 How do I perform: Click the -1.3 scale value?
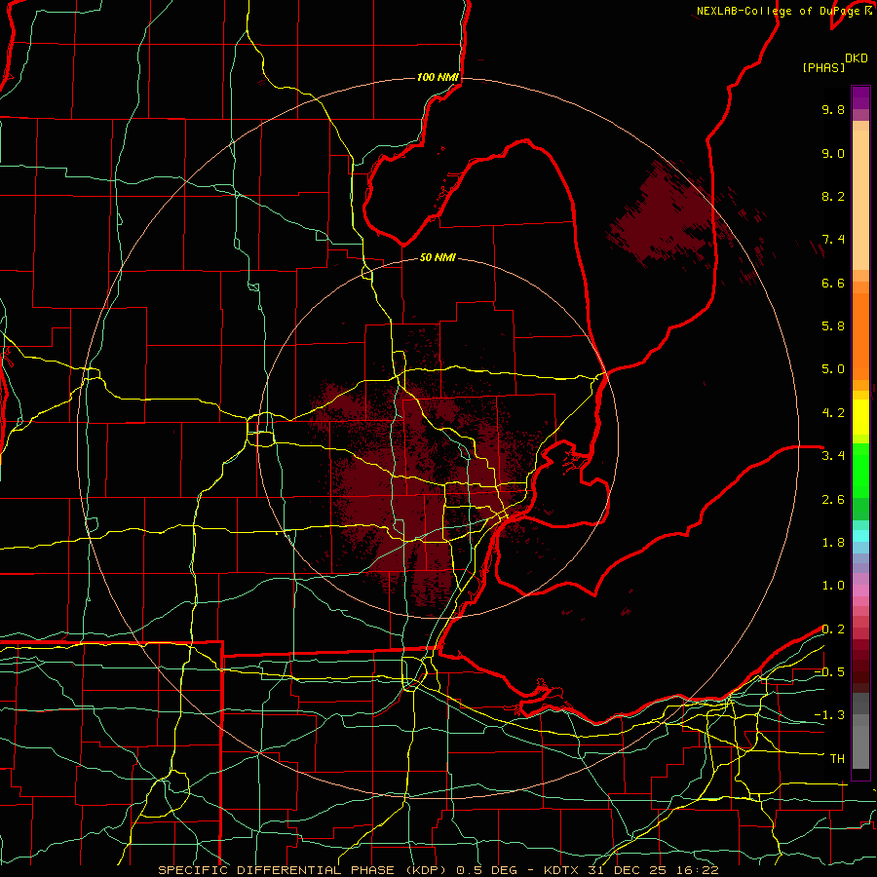click(x=829, y=715)
